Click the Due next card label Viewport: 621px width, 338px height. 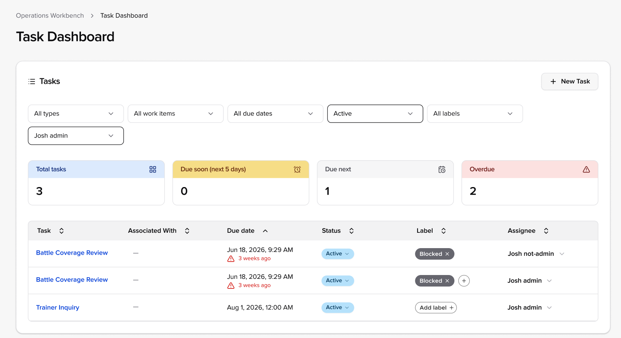[338, 169]
